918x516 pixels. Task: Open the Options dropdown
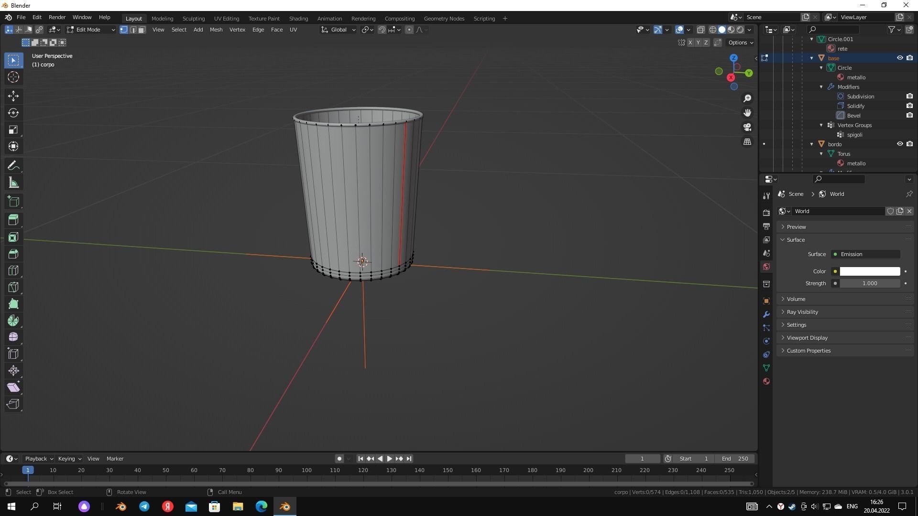point(740,43)
